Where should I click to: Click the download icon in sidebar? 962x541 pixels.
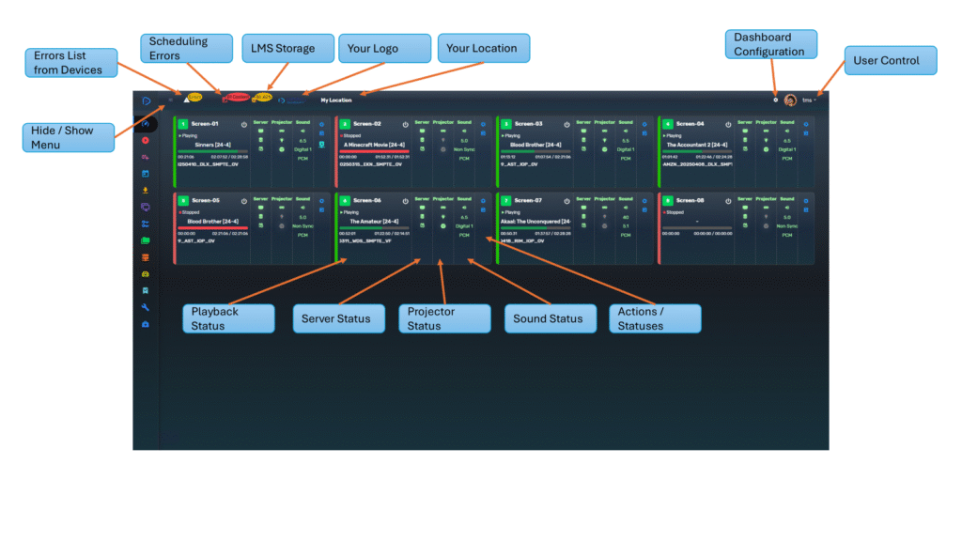click(x=146, y=191)
